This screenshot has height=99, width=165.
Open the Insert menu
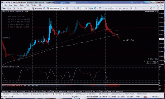tap(16, 5)
